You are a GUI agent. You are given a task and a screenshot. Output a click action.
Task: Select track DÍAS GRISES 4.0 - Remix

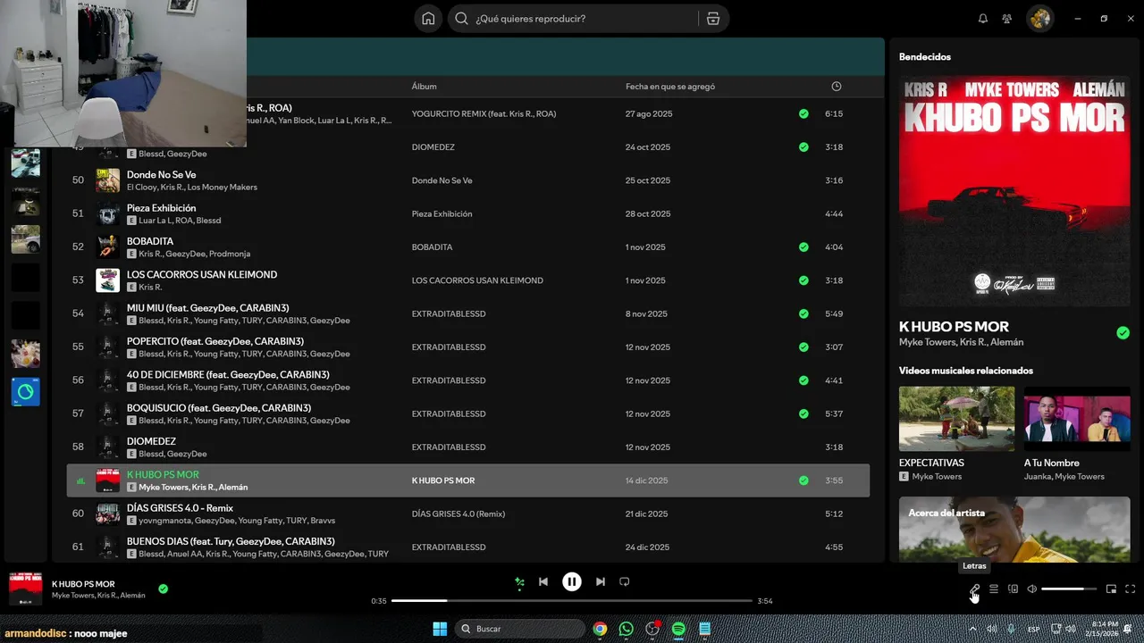(x=180, y=508)
